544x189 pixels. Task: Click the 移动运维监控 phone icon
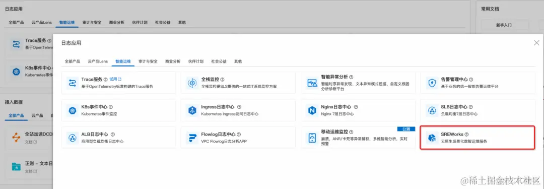[x=312, y=138]
